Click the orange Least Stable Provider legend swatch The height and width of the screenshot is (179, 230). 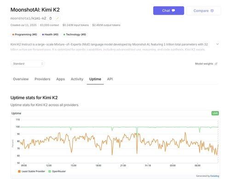(19, 171)
